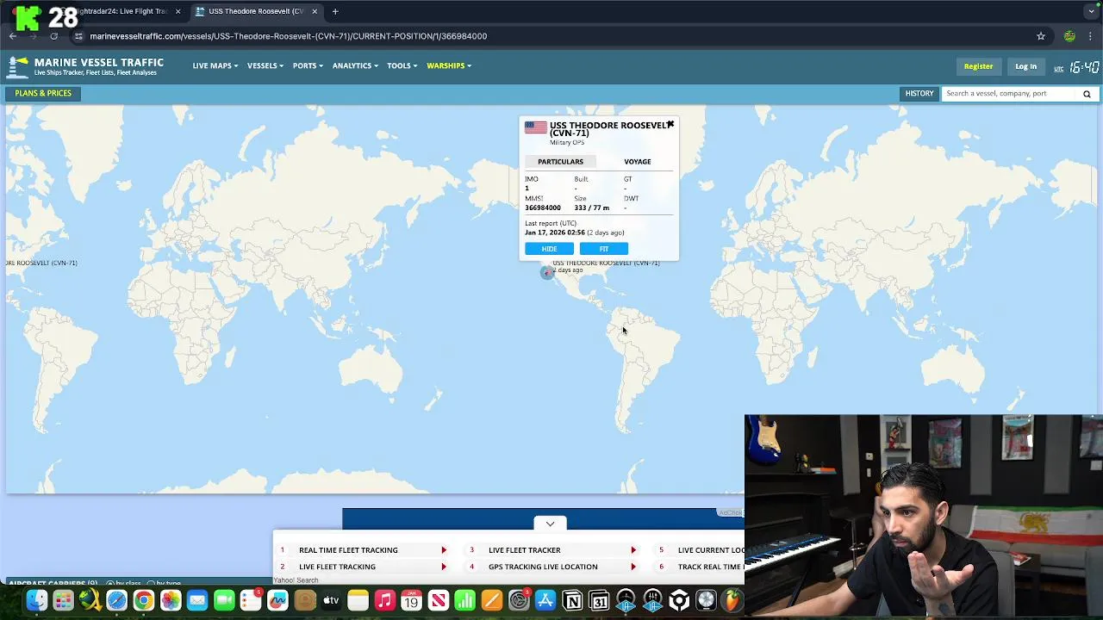
Task: Open 'GPS Tracking Live Location' ad link
Action: click(543, 567)
